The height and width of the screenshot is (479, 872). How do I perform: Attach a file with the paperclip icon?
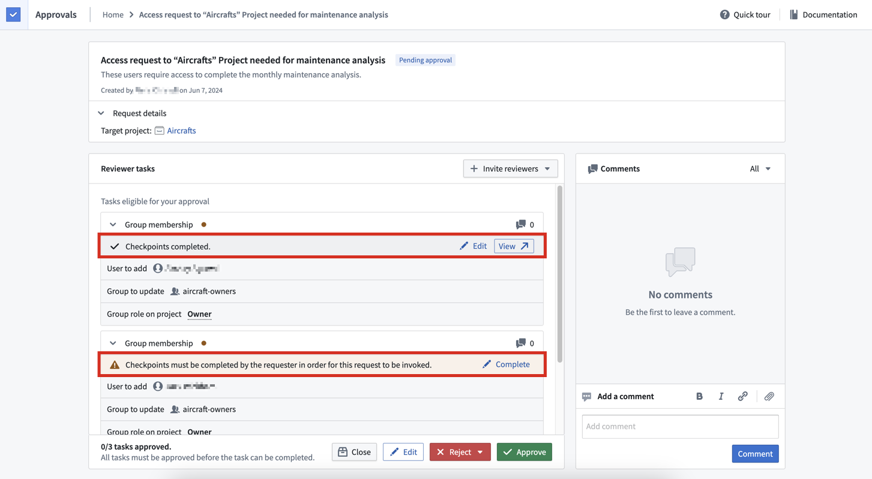pyautogui.click(x=769, y=396)
